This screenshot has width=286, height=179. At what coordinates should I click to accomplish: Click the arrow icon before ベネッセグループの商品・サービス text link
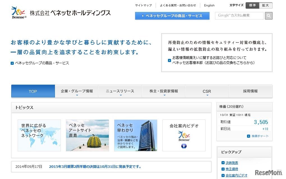click(12, 63)
